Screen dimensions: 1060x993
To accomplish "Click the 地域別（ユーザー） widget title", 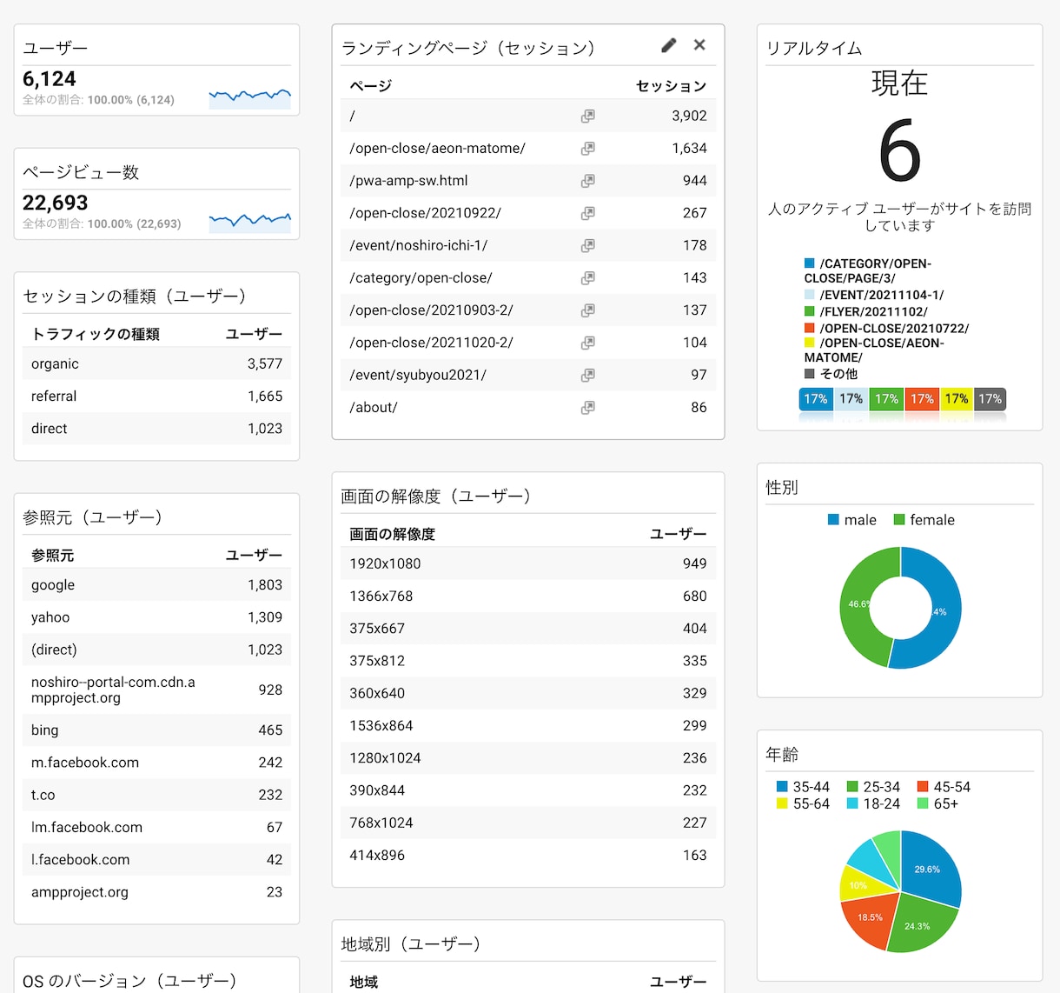I will point(410,944).
